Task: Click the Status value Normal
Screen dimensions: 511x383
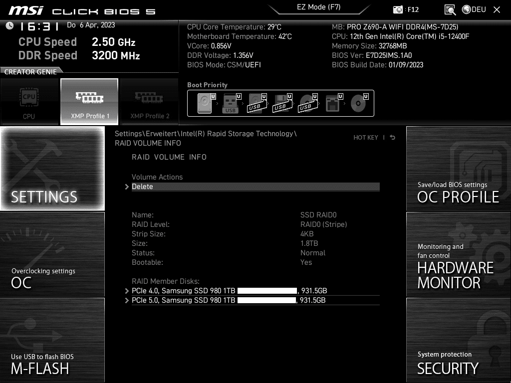Action: click(x=313, y=253)
